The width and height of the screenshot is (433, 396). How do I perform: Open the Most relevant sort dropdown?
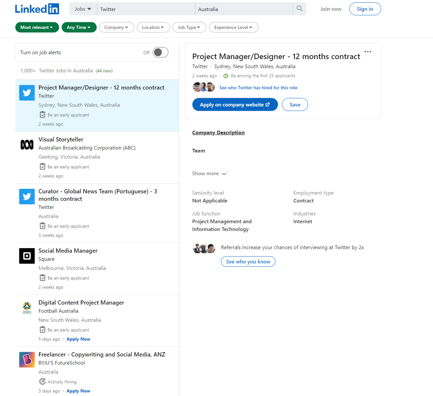pos(37,27)
